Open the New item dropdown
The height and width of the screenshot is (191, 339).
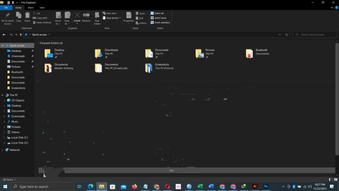(110, 13)
